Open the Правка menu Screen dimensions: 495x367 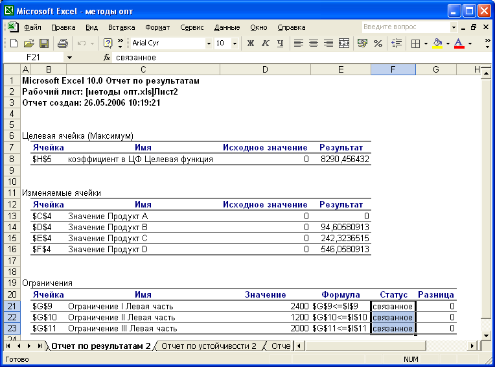click(x=63, y=27)
